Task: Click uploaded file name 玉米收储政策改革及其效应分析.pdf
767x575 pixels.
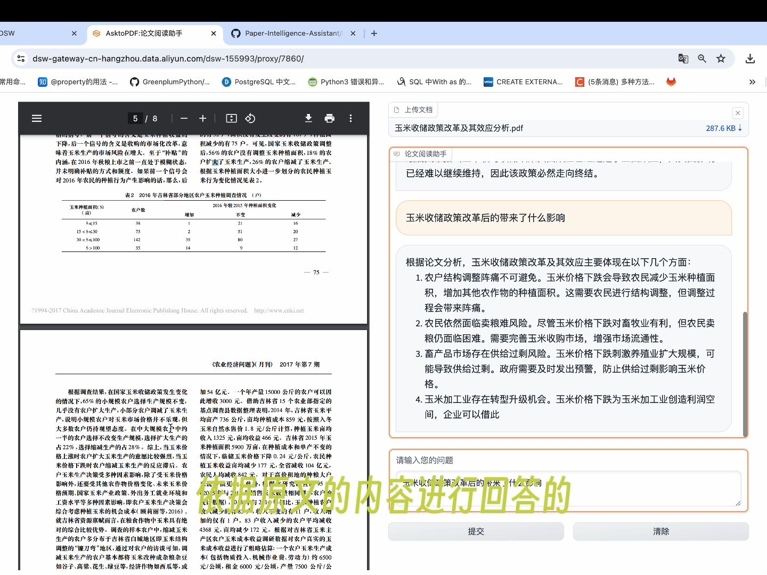Action: (459, 128)
